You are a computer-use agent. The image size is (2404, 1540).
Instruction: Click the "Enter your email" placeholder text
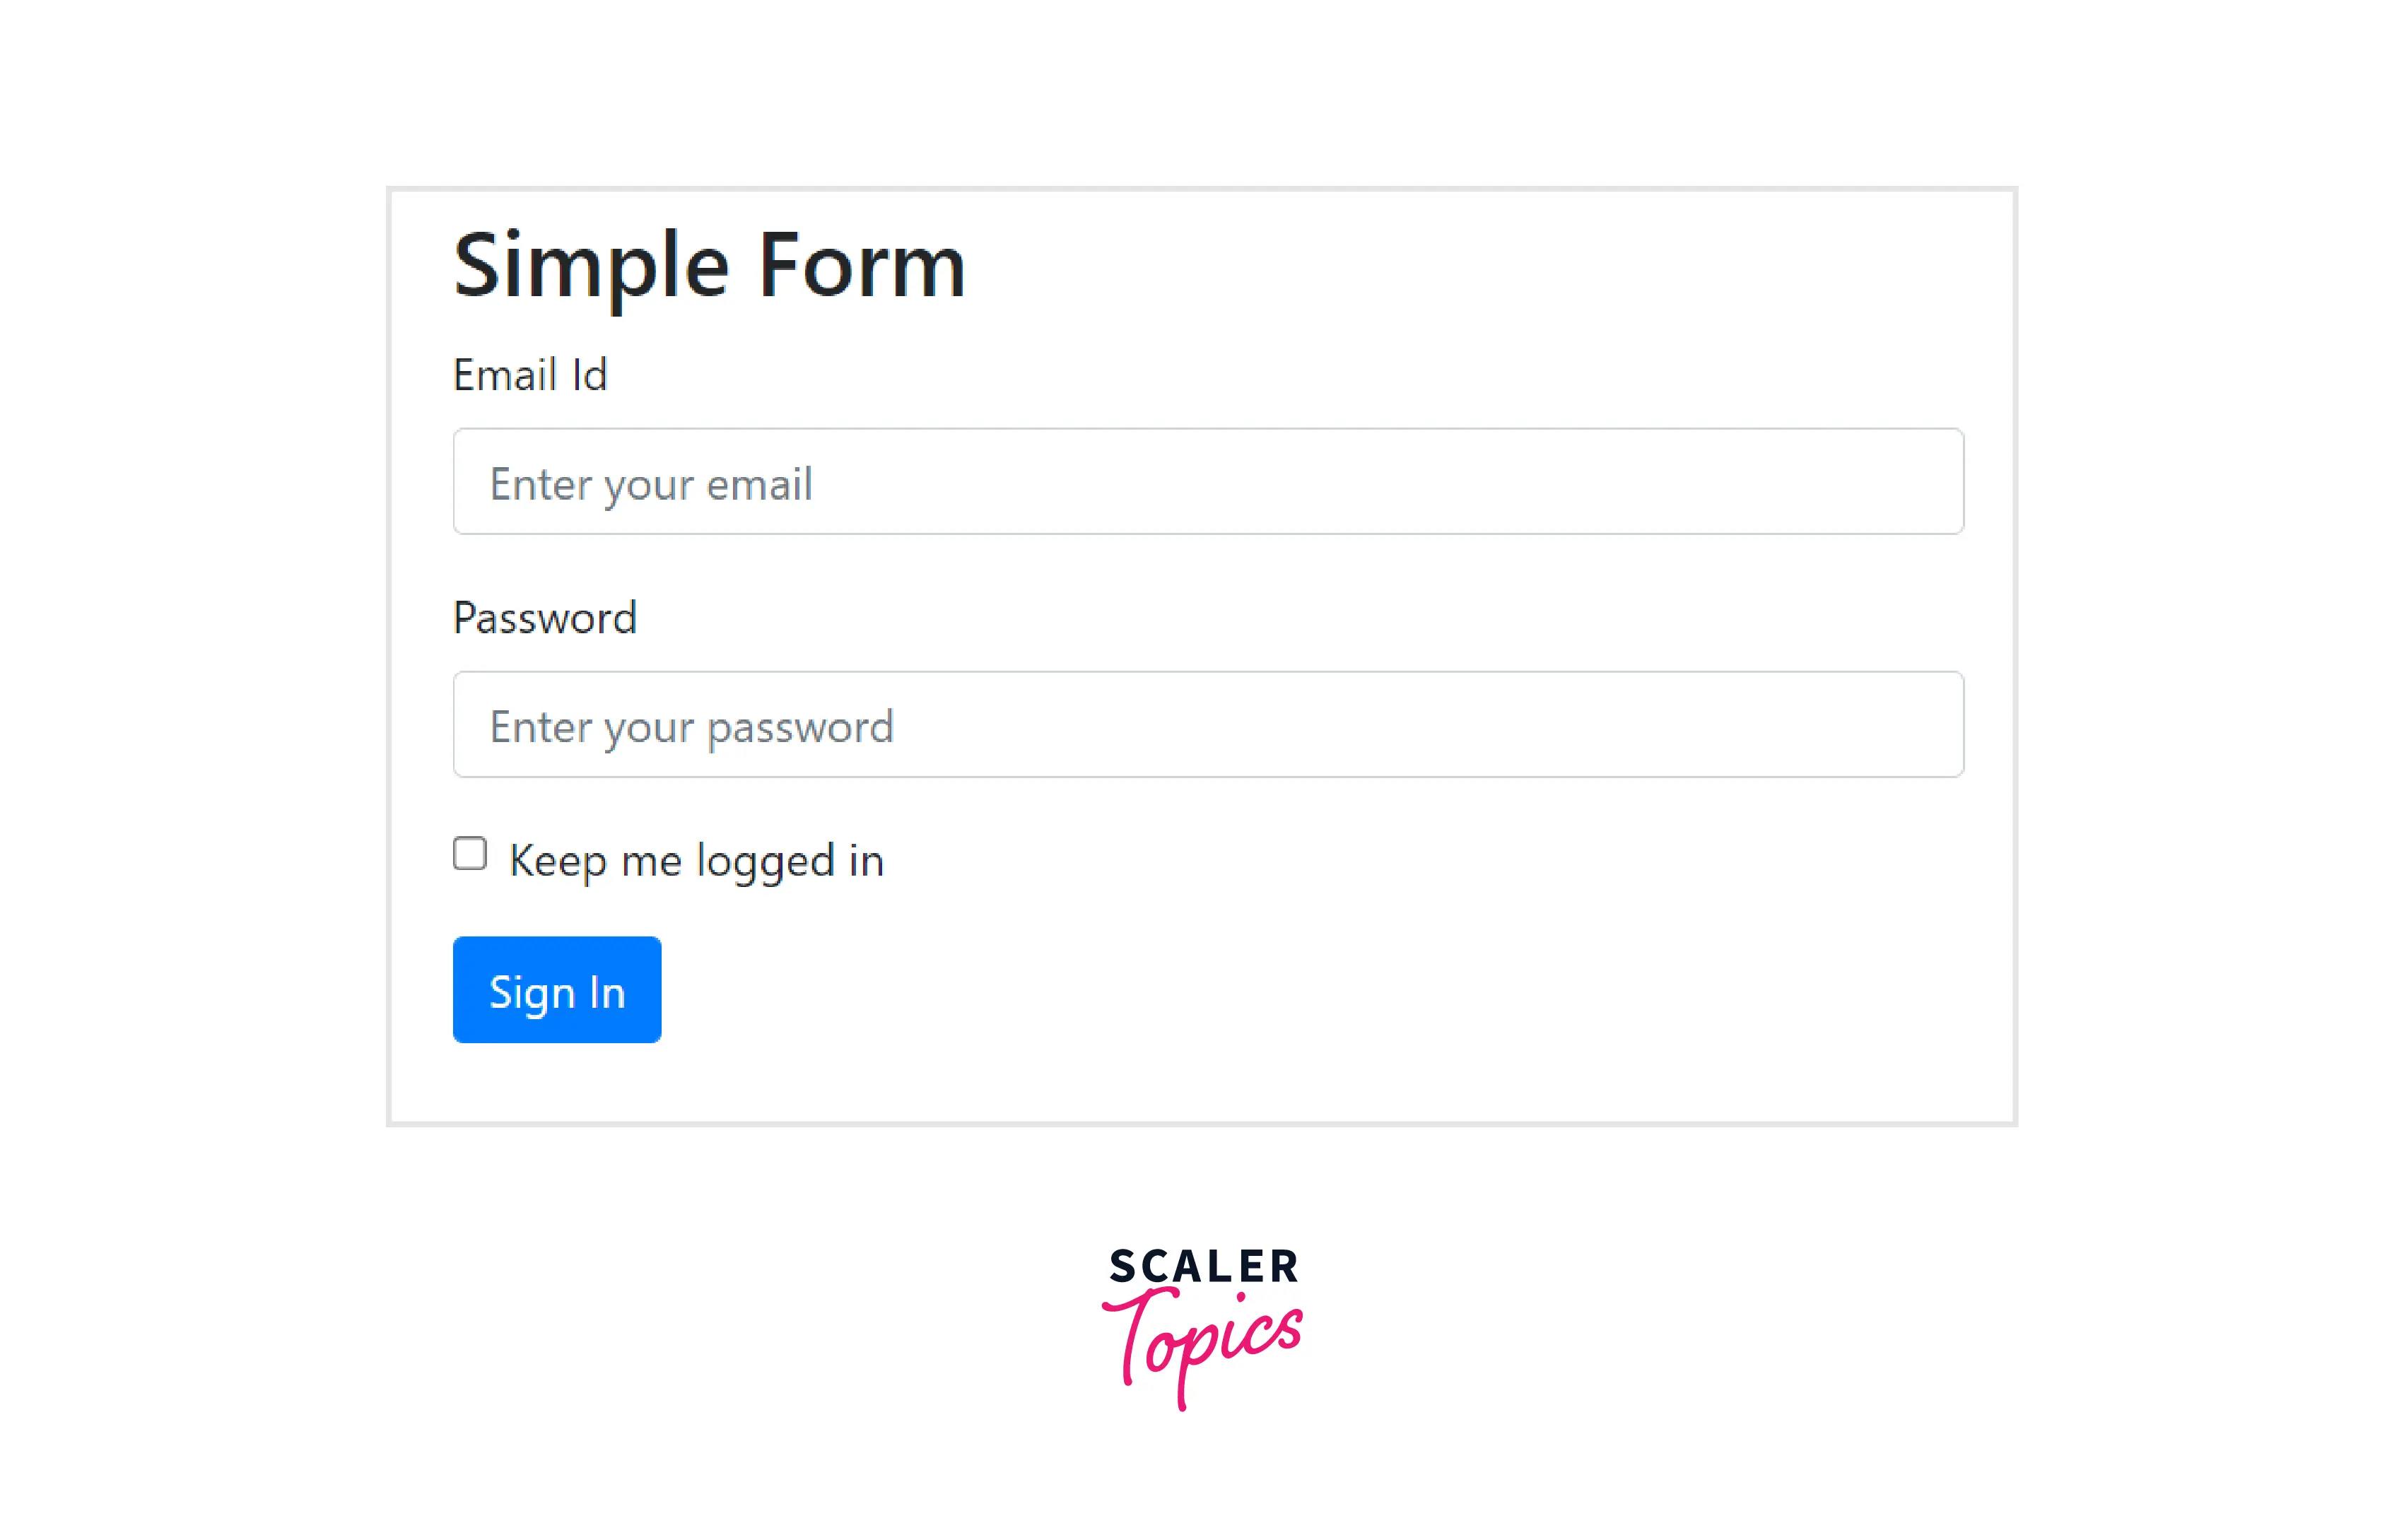[651, 485]
